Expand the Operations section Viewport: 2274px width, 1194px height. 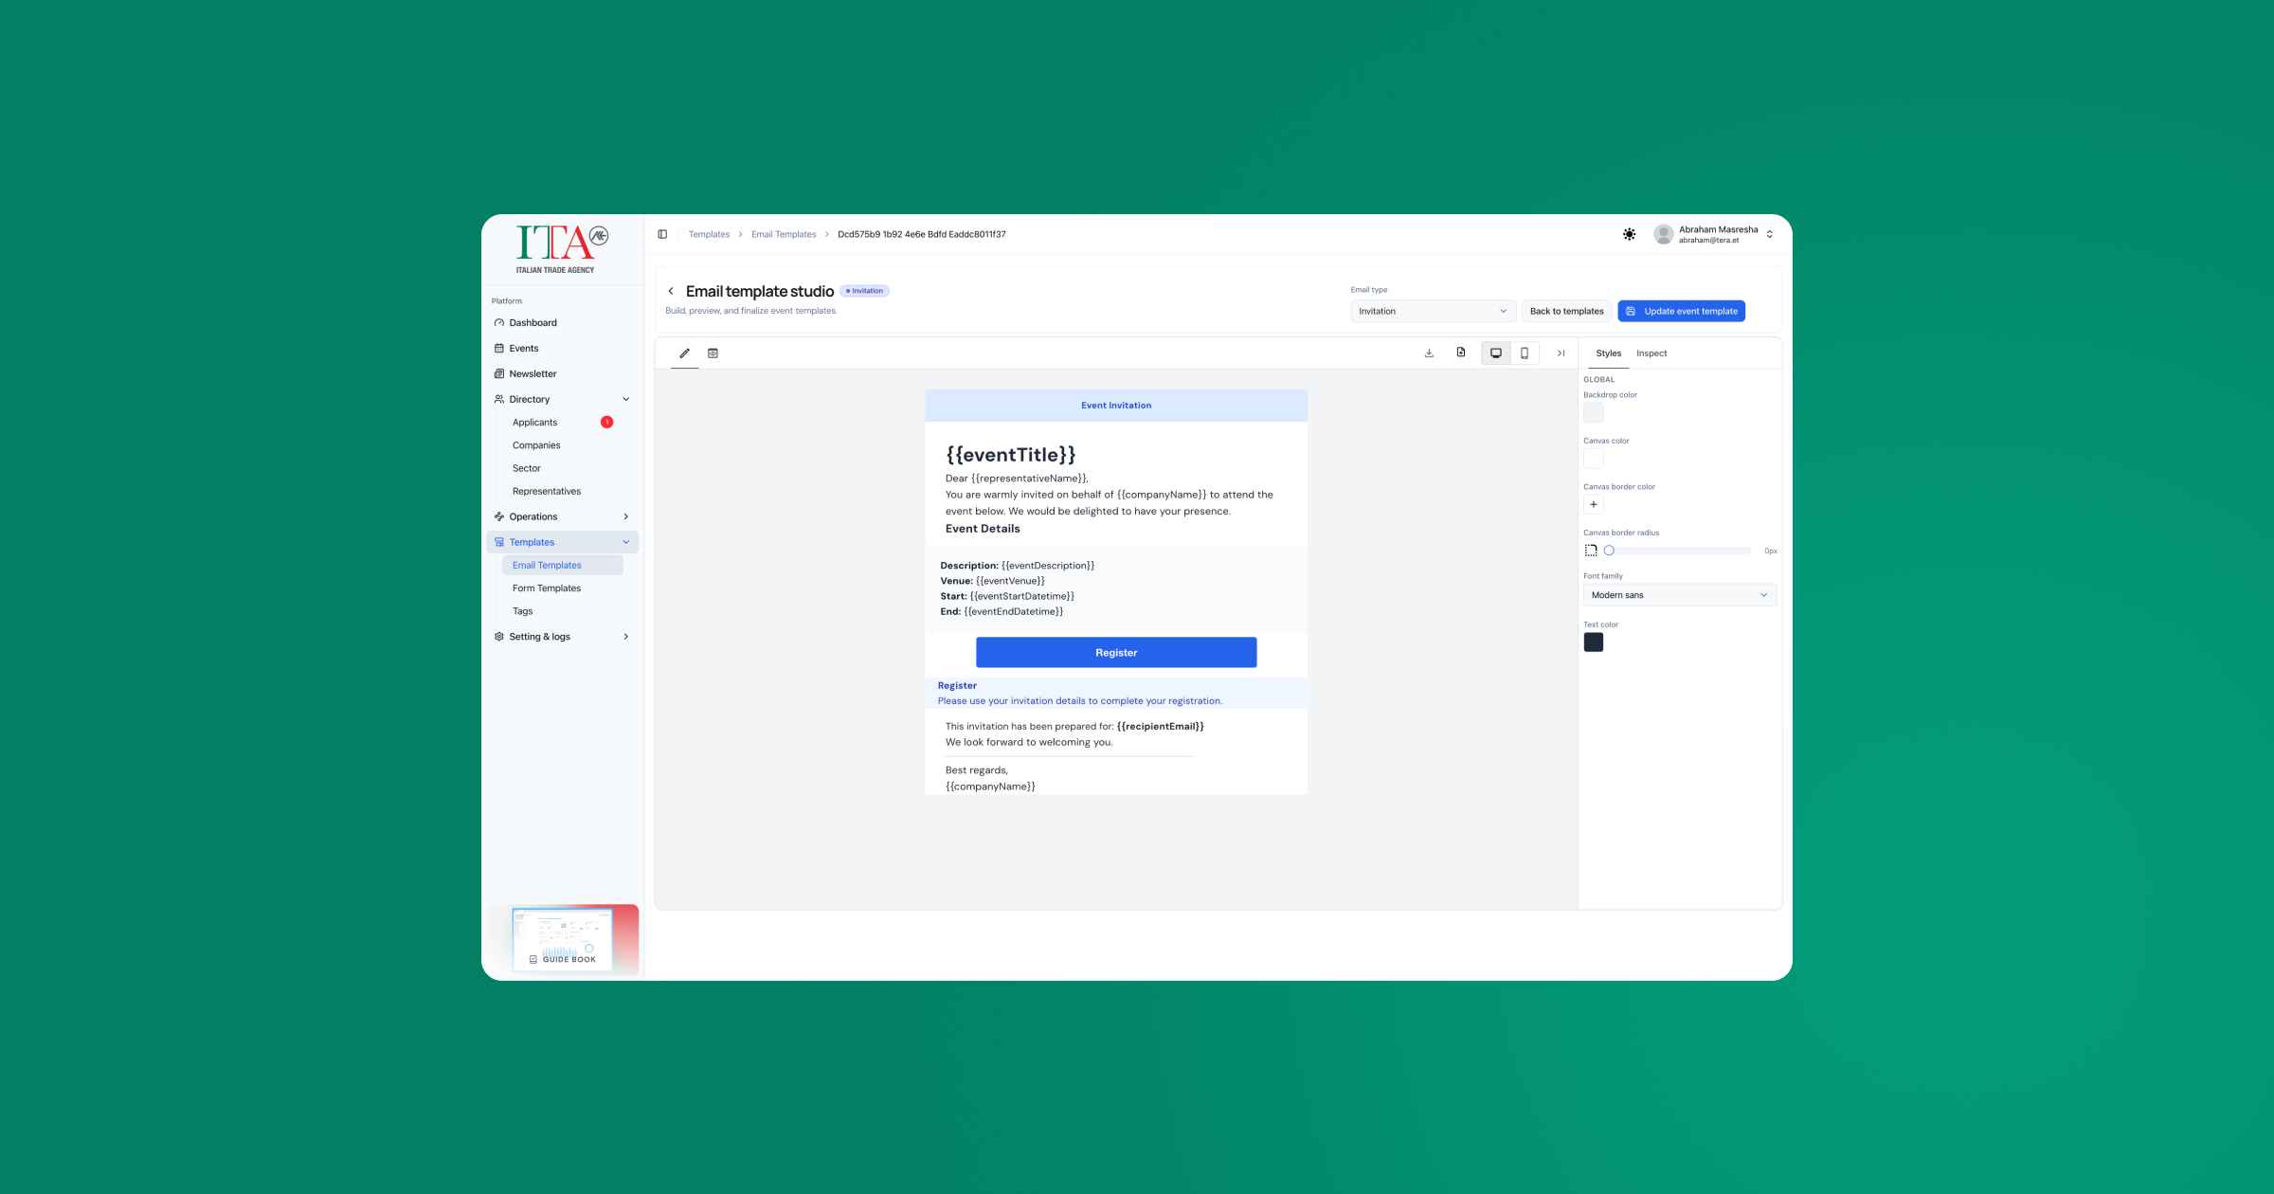(x=563, y=516)
